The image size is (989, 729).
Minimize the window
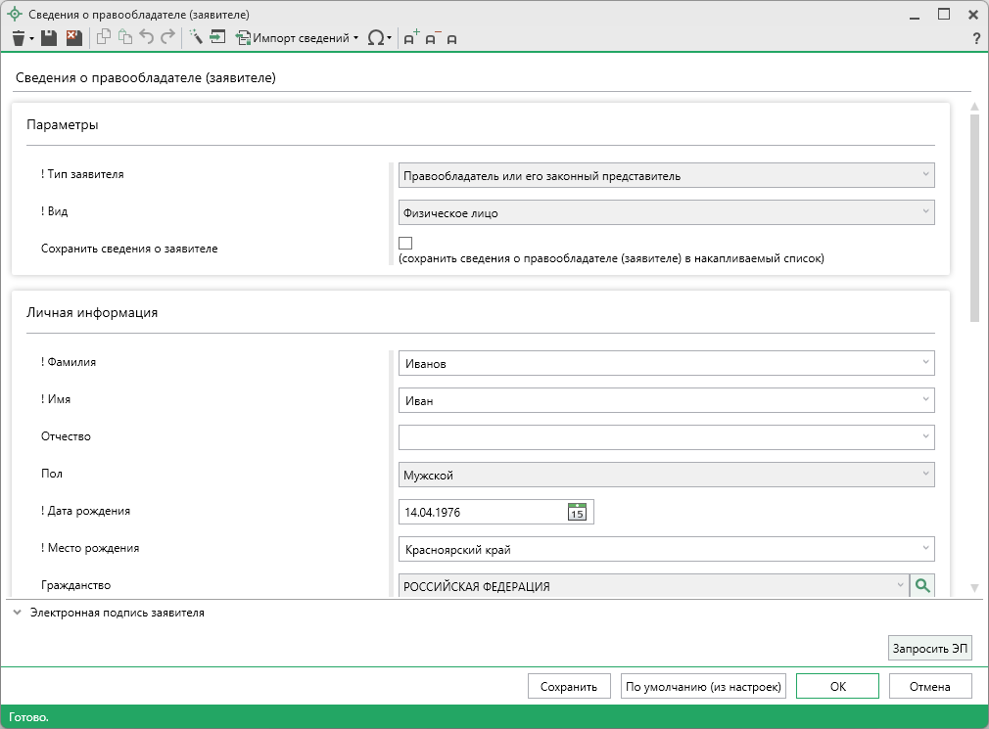pos(915,17)
